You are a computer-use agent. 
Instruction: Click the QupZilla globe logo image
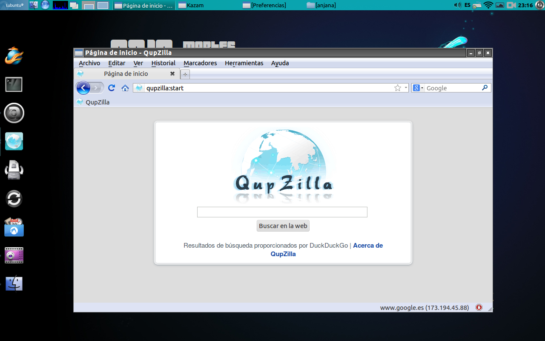coord(284,165)
